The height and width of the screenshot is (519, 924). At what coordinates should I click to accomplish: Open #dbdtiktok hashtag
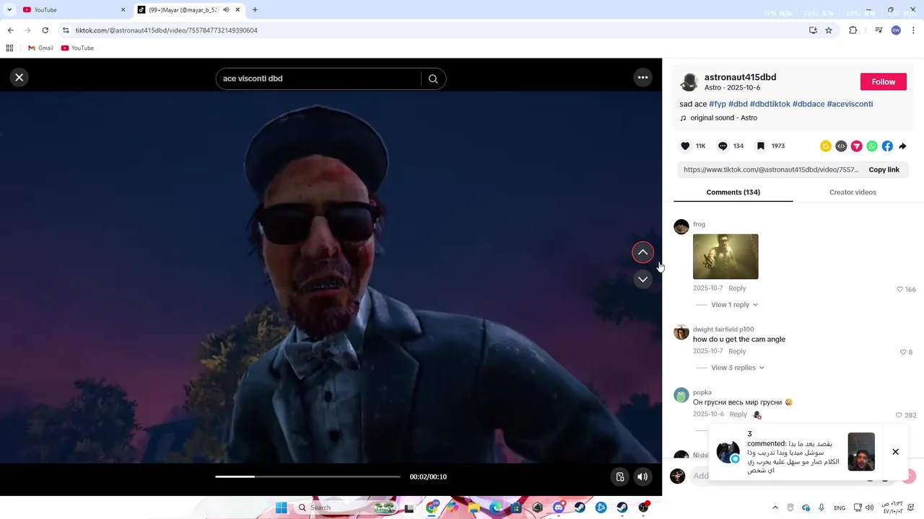pos(770,104)
